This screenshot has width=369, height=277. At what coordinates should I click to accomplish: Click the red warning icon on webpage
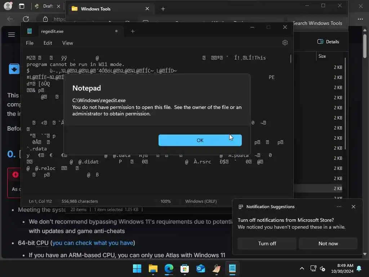[x=15, y=175]
